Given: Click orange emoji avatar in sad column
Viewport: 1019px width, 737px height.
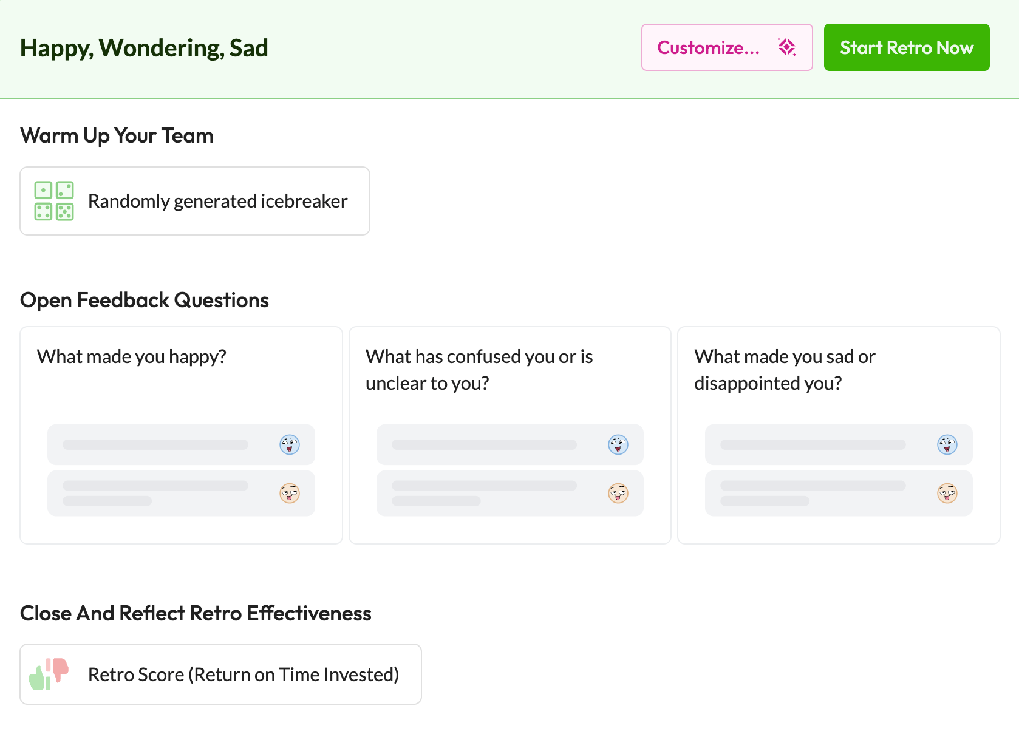Looking at the screenshot, I should 947,493.
